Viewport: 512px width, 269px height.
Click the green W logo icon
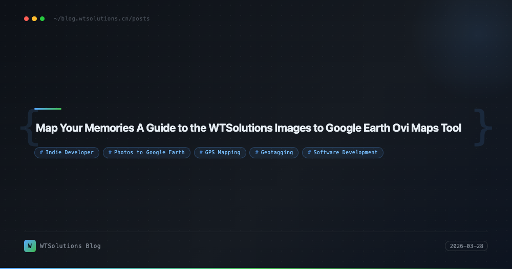[x=30, y=246]
